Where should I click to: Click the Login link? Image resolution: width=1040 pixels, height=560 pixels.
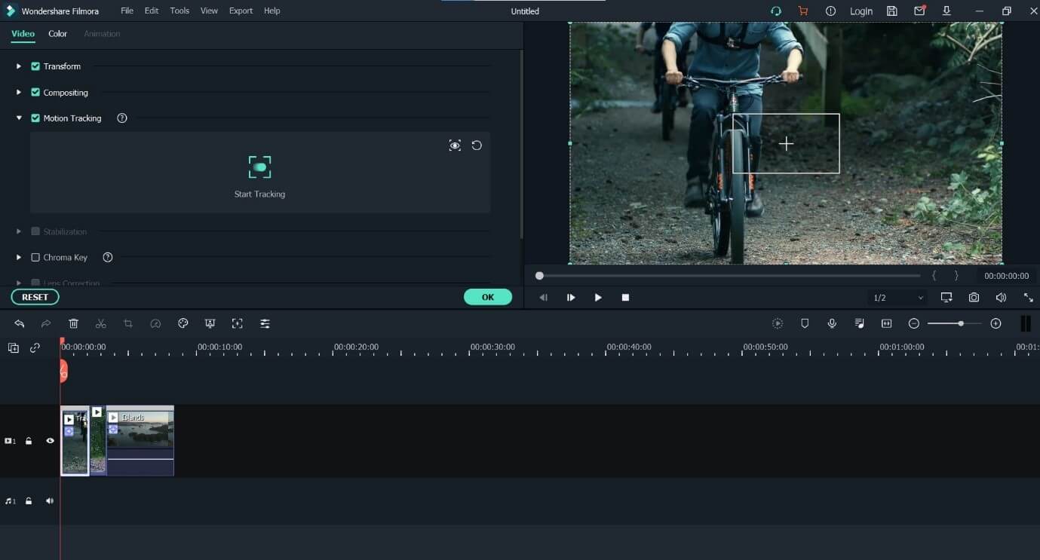coord(861,11)
